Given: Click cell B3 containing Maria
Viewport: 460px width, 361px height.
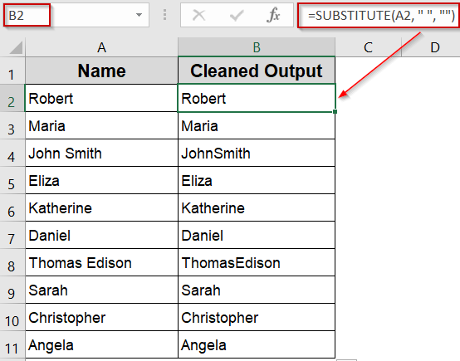Looking at the screenshot, I should click(x=257, y=125).
